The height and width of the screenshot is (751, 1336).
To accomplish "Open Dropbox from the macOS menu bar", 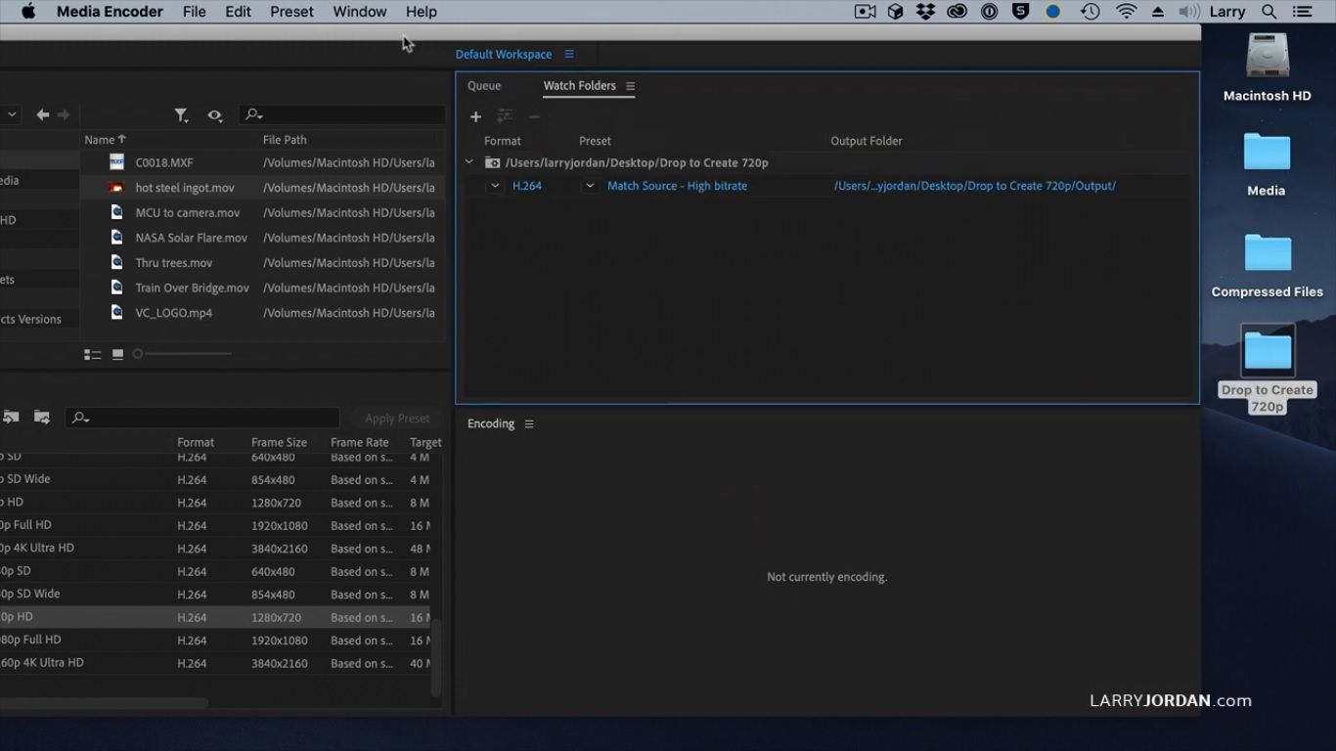I will [925, 12].
